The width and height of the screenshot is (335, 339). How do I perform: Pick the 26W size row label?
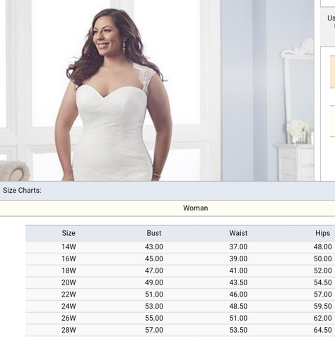pos(69,319)
